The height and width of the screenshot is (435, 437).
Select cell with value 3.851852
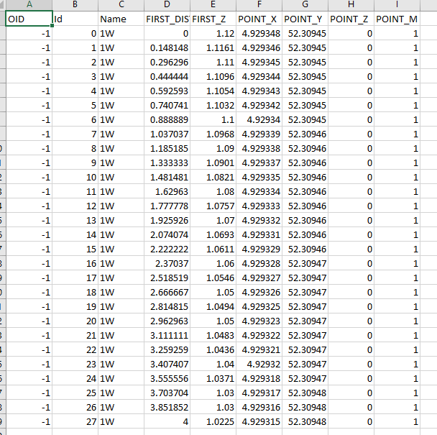[167, 408]
